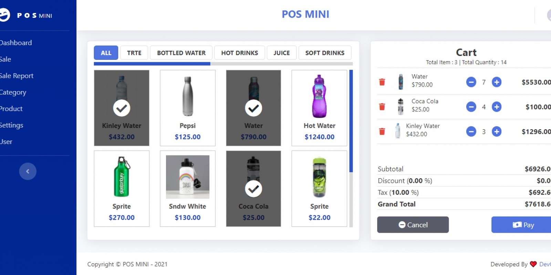
Task: Uncheck the selected Water product card
Action: coord(253,108)
